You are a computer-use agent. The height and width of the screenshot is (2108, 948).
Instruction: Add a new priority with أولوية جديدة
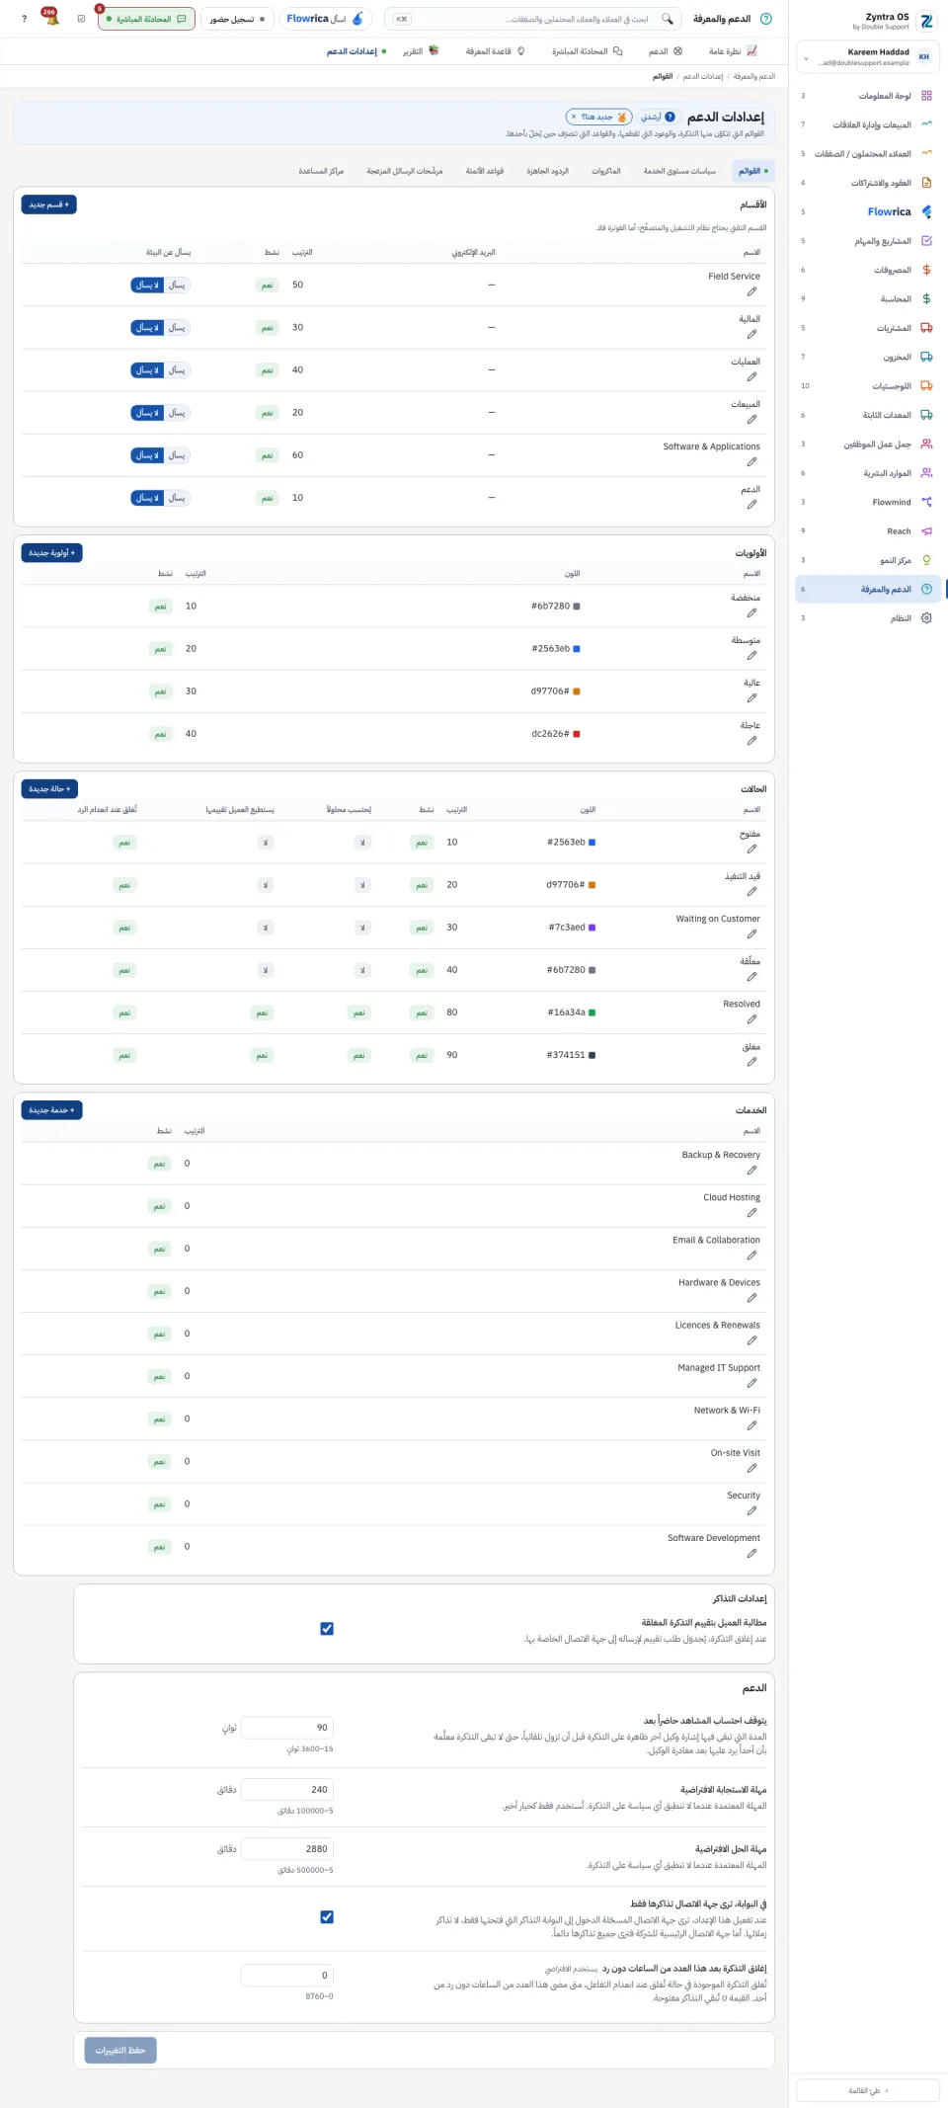[51, 553]
